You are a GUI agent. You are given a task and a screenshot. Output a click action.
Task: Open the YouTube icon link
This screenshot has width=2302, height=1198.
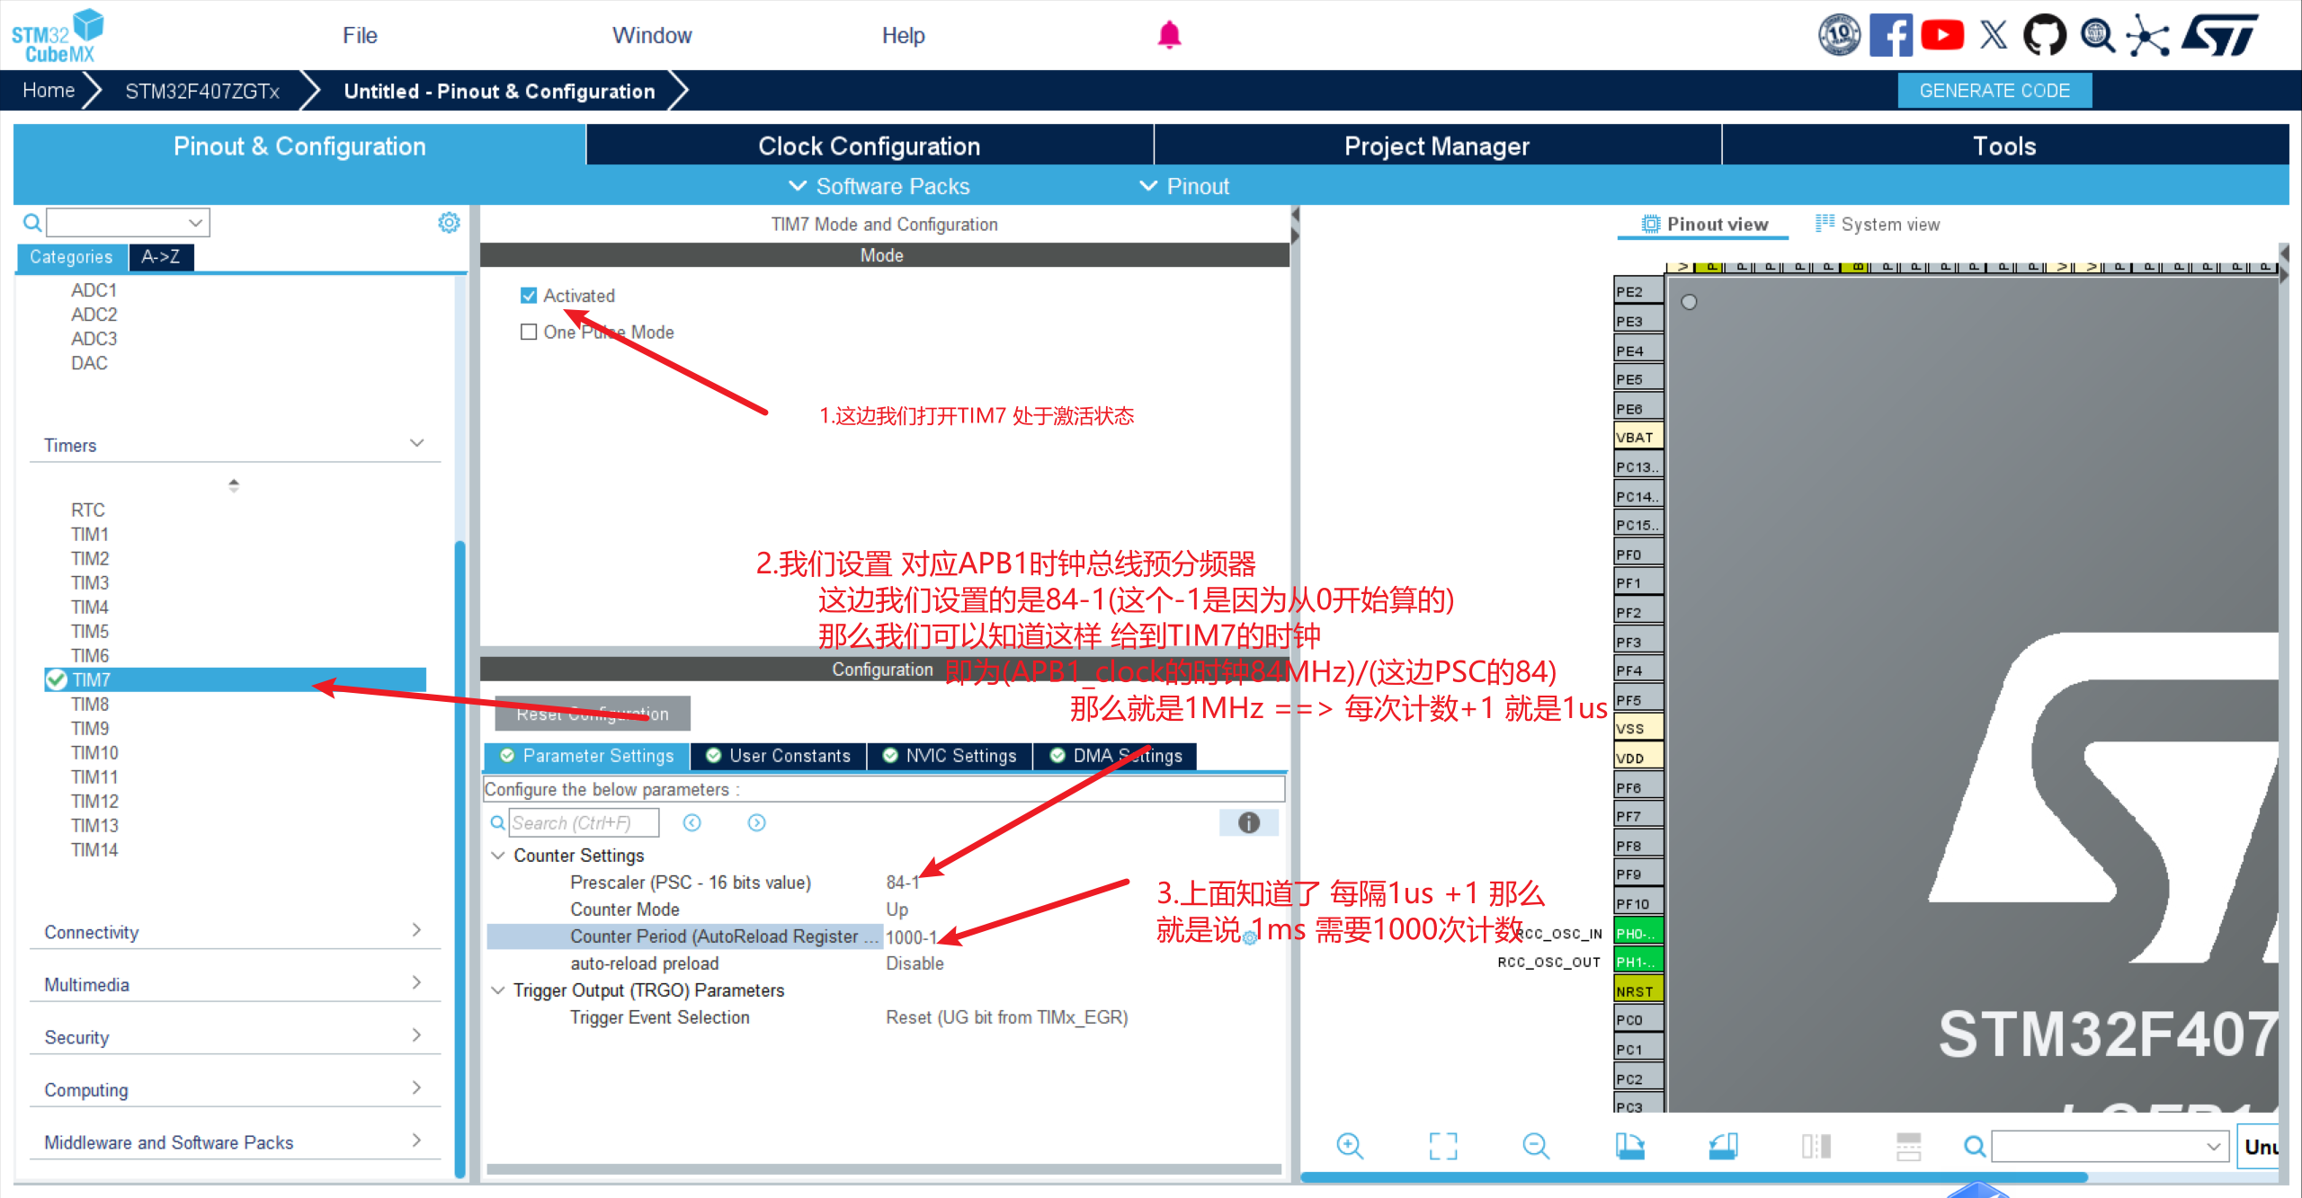1942,35
